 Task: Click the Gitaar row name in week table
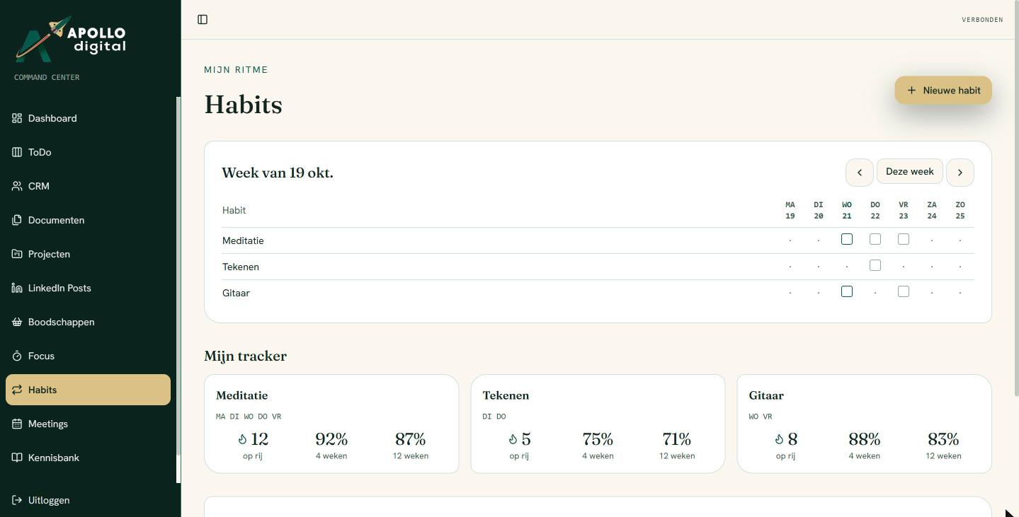click(236, 293)
